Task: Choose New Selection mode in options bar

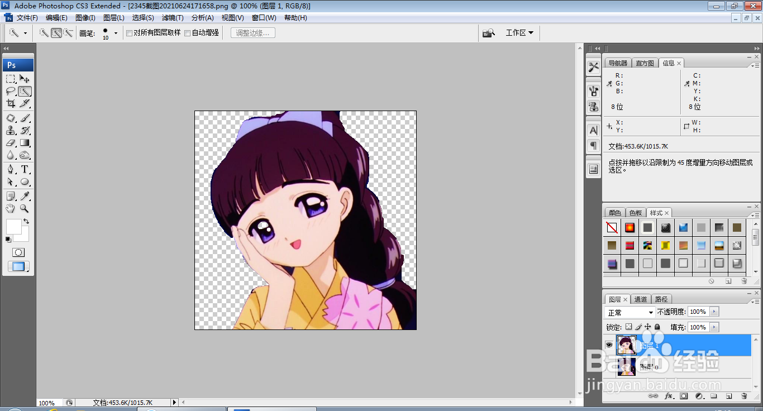Action: [x=44, y=33]
